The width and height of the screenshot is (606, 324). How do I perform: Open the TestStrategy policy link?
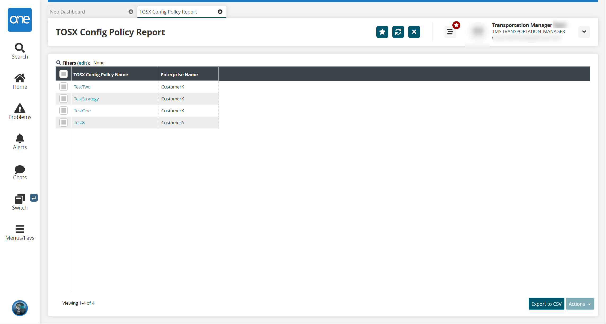(86, 99)
